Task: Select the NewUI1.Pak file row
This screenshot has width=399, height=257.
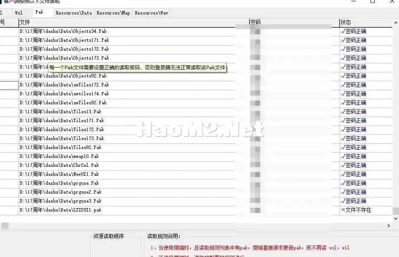Action: point(196,174)
